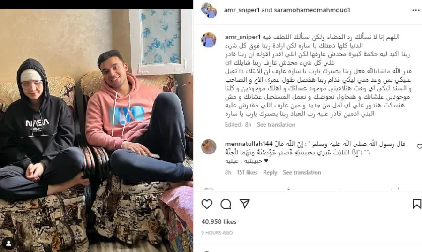The image size is (422, 252).
Task: View the 151 likes on comment
Action: 247,172
